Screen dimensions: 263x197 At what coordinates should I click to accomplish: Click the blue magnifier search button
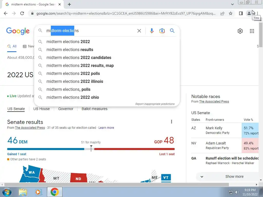coord(172,31)
